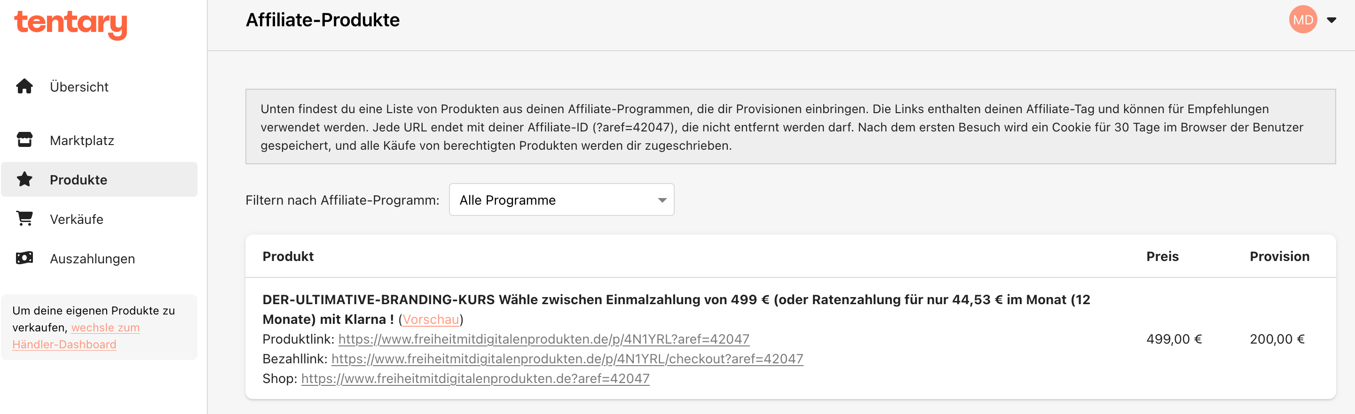The width and height of the screenshot is (1355, 414).
Task: Open the Übersicht menu item
Action: pos(79,87)
